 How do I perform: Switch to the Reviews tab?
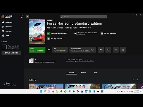click(x=84, y=73)
